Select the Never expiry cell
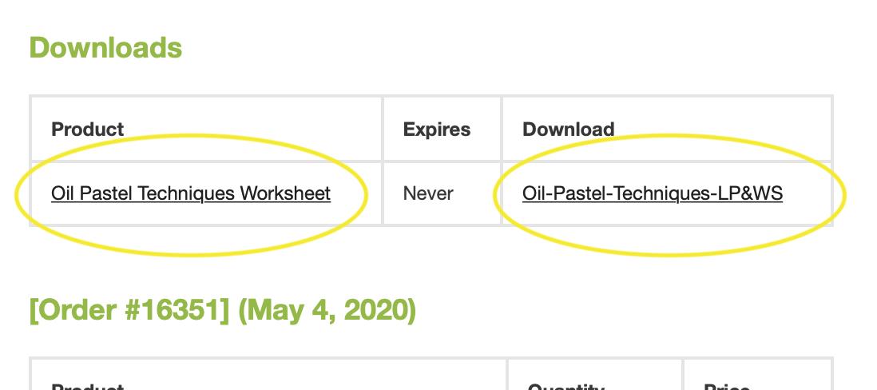This screenshot has width=877, height=390. [x=428, y=193]
